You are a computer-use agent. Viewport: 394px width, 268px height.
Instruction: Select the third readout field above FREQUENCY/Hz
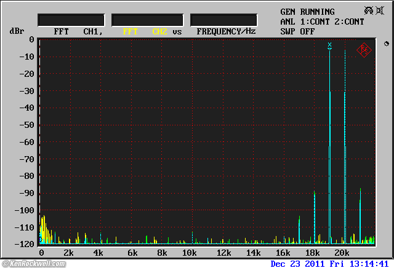(223, 20)
